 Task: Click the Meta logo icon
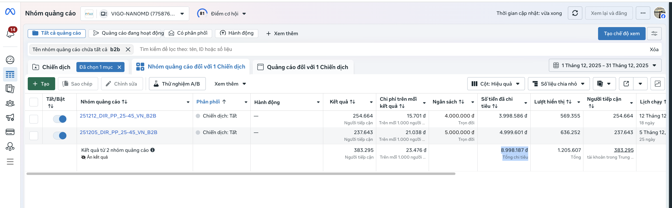point(10,12)
